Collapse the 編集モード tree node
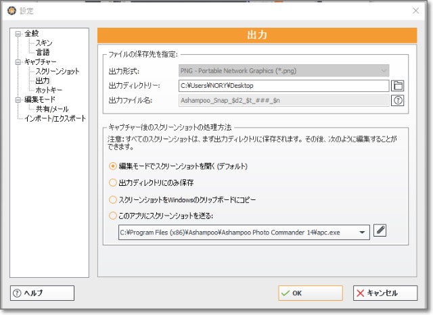The height and width of the screenshot is (315, 433). [18, 99]
